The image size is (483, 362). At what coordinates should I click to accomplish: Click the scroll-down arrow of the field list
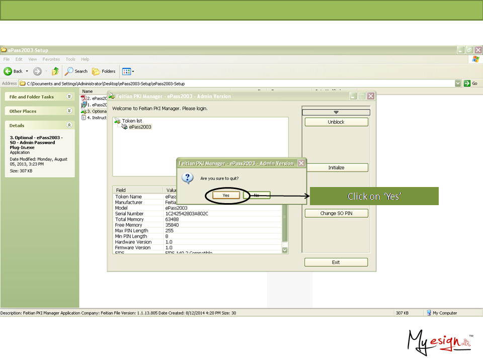285,250
